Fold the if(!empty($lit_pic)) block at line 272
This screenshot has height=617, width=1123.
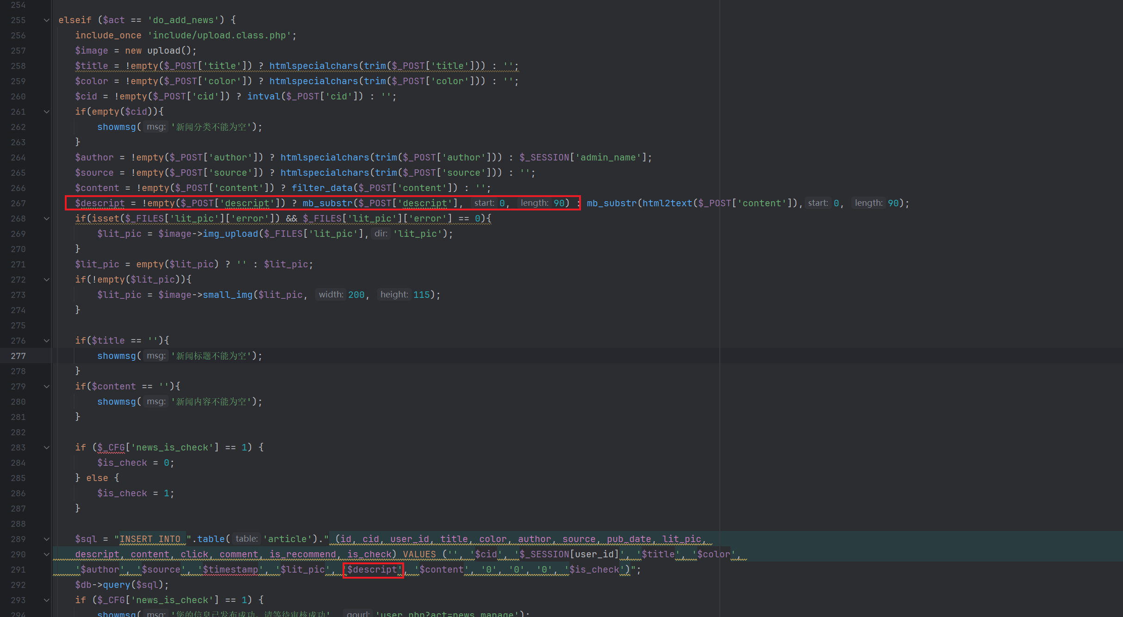tap(46, 279)
